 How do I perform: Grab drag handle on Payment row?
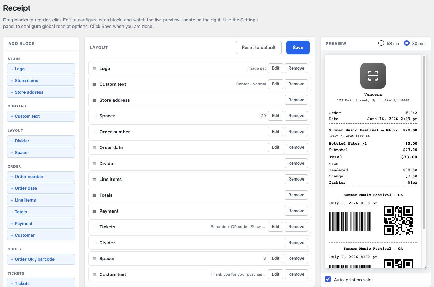pyautogui.click(x=94, y=211)
